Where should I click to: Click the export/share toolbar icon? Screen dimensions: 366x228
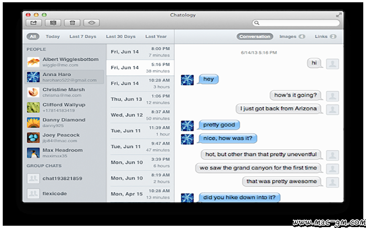[x=33, y=23]
